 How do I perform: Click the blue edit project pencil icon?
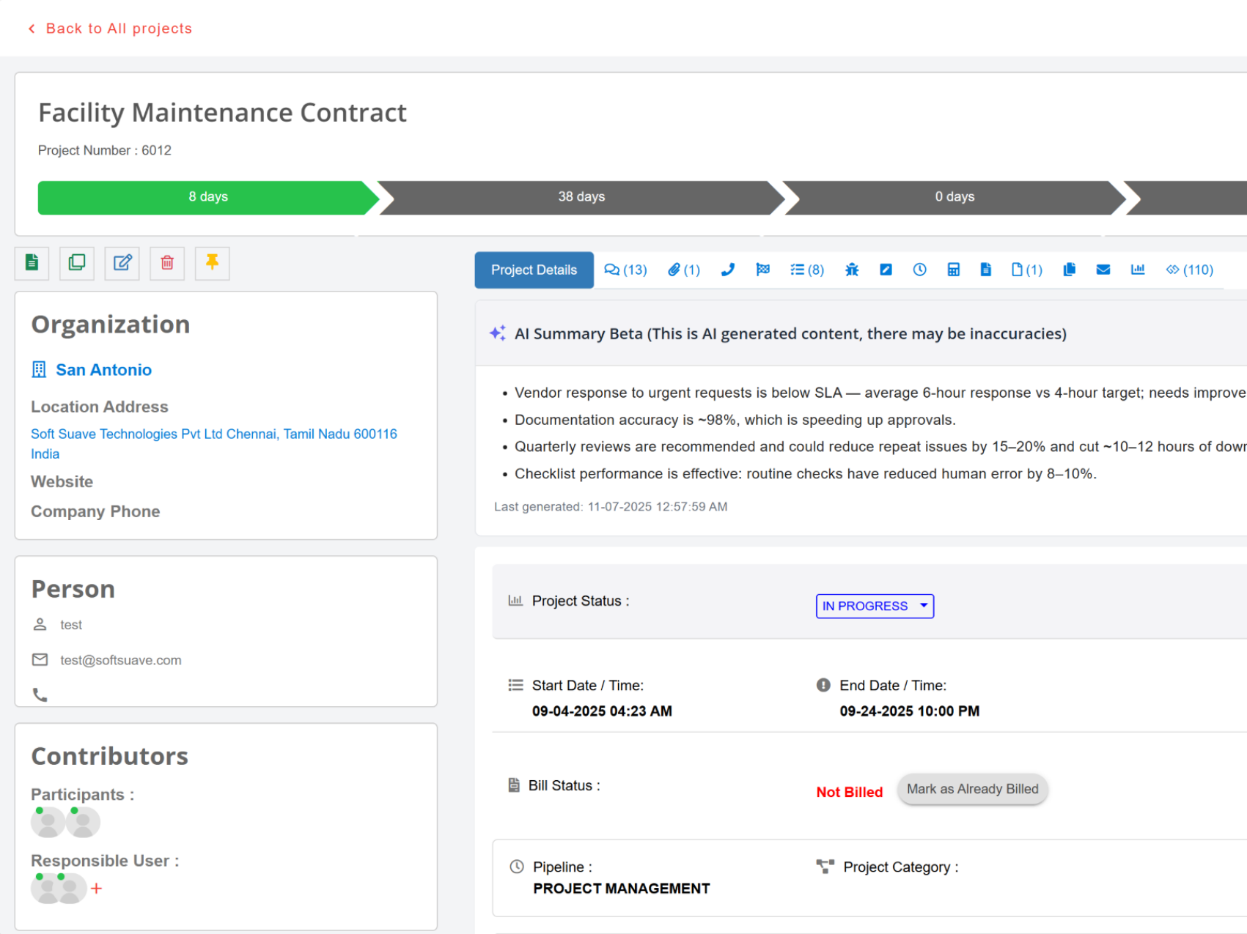click(122, 263)
